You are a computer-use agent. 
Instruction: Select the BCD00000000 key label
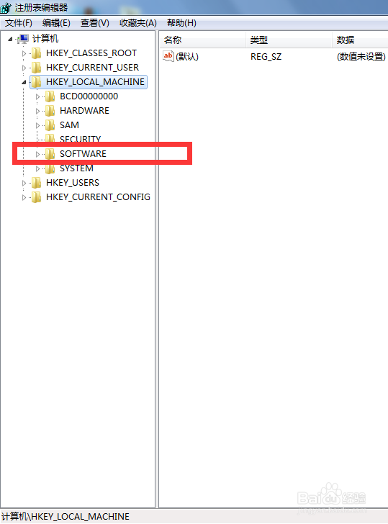(x=89, y=96)
